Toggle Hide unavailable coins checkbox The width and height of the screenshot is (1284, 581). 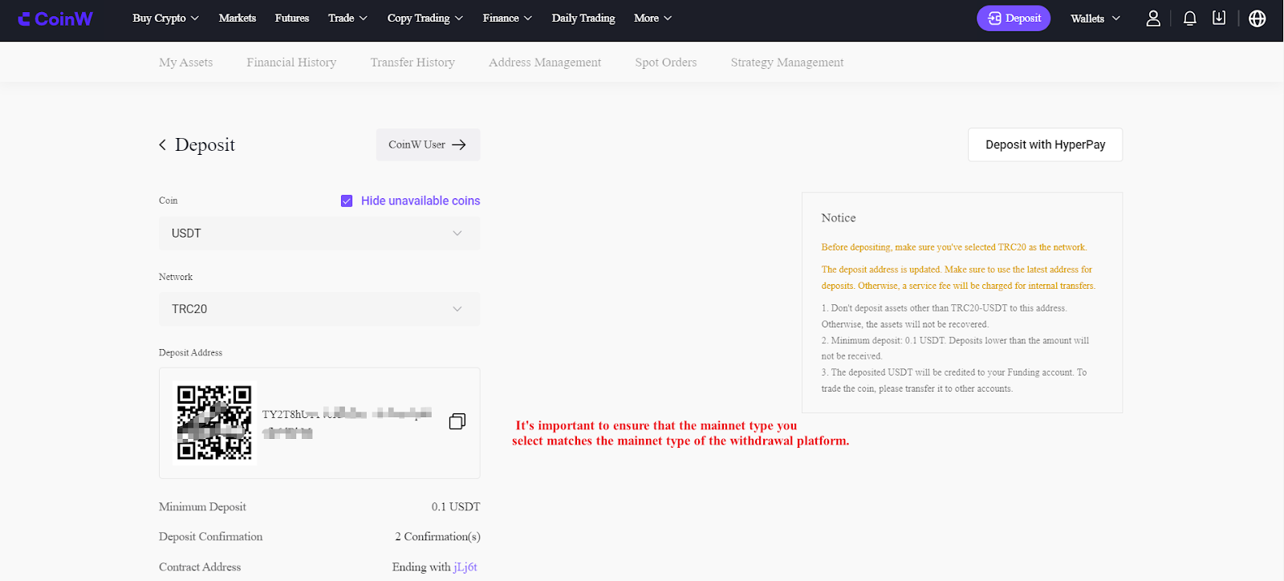coord(347,201)
